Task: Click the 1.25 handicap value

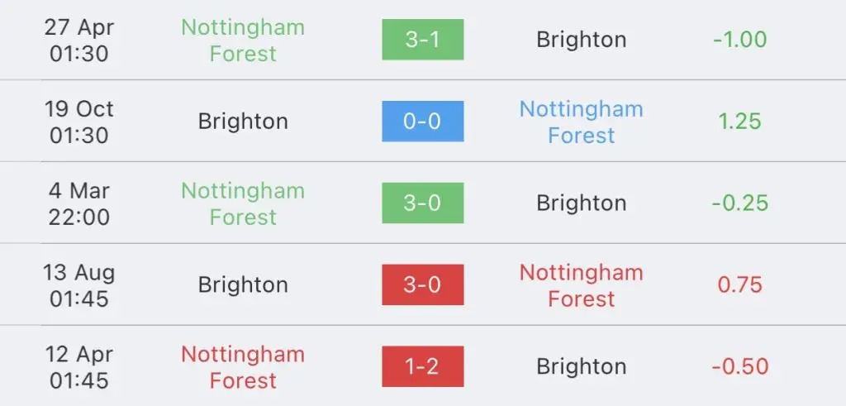Action: coord(739,122)
